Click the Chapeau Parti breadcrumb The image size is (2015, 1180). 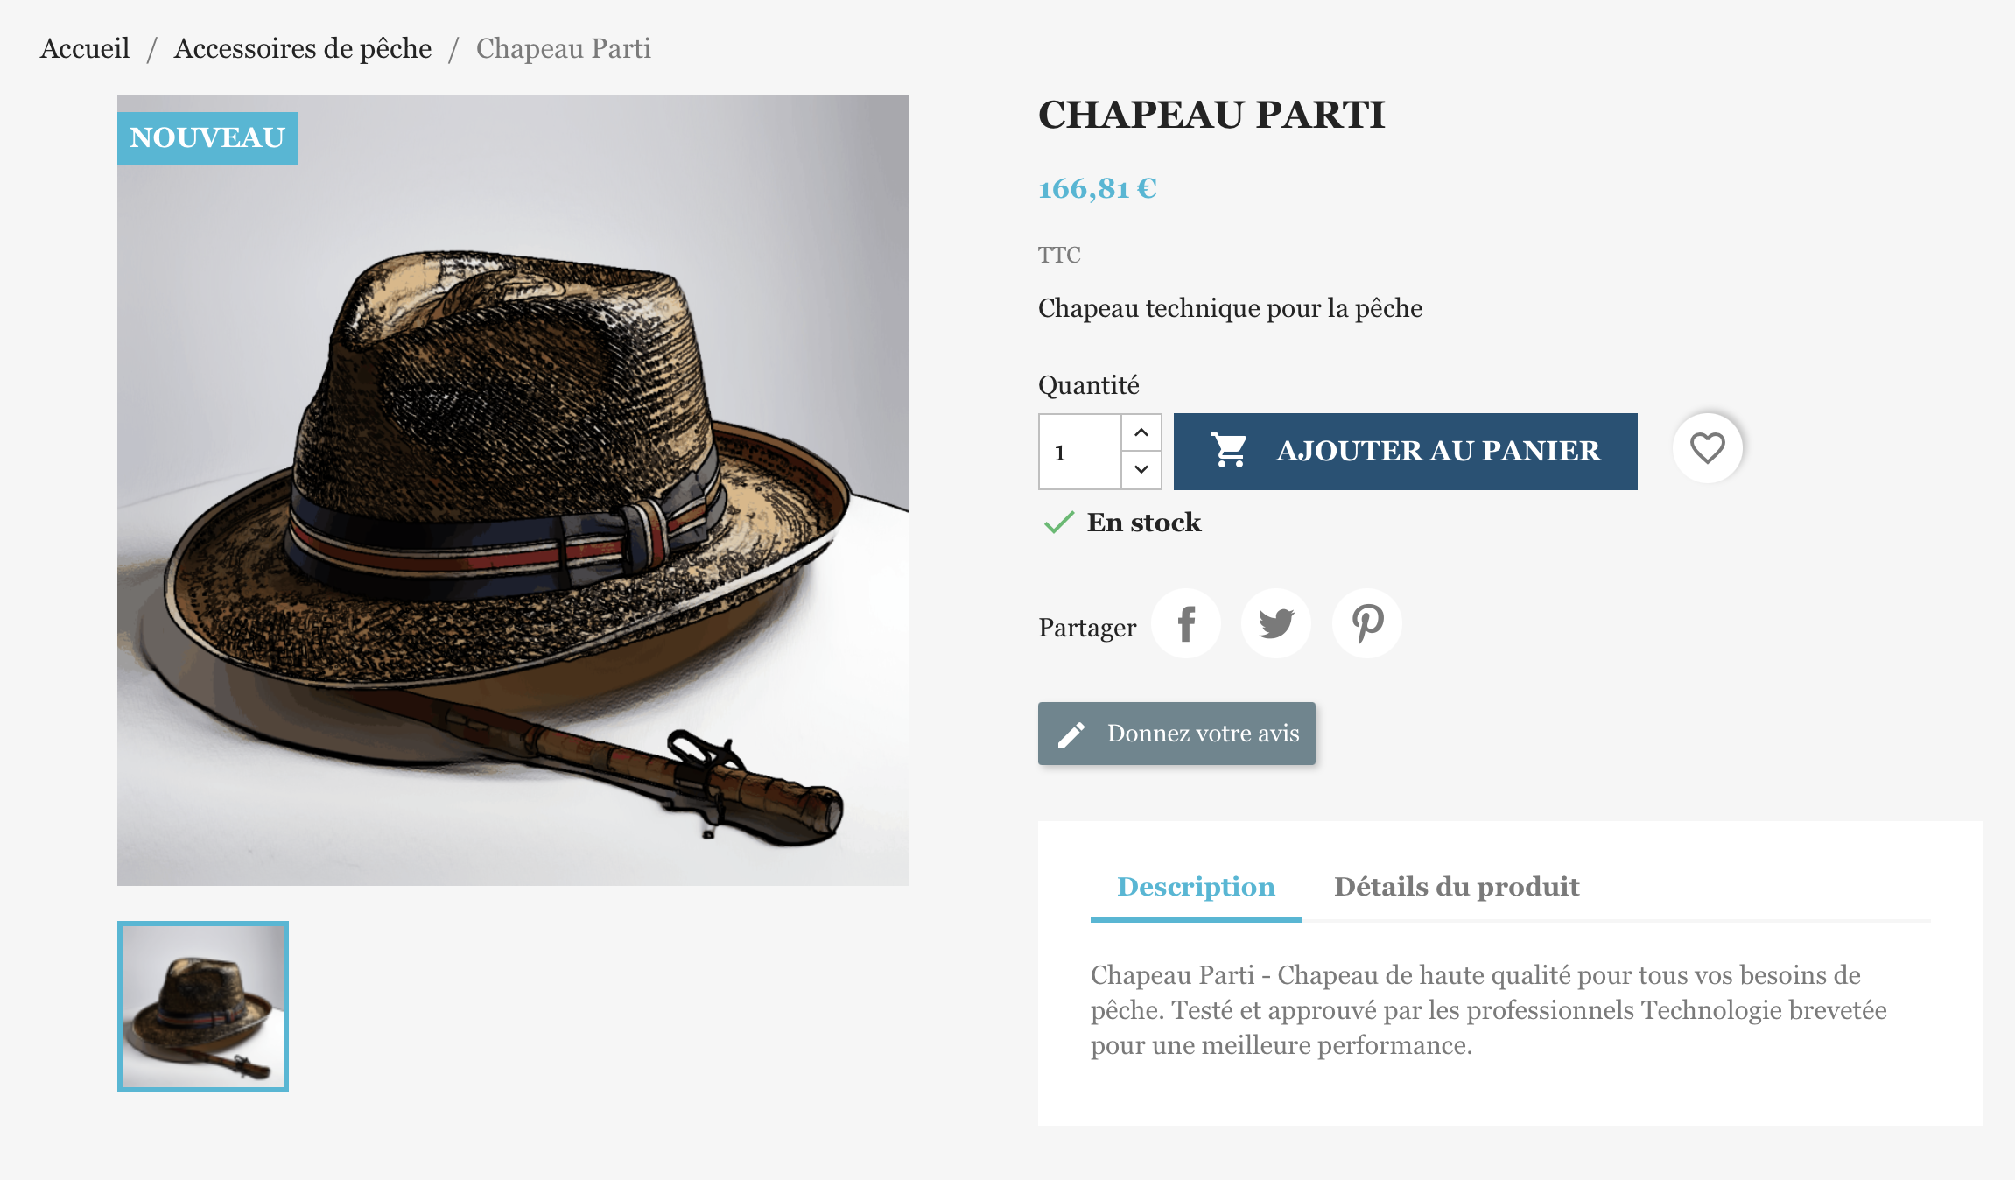coord(564,48)
